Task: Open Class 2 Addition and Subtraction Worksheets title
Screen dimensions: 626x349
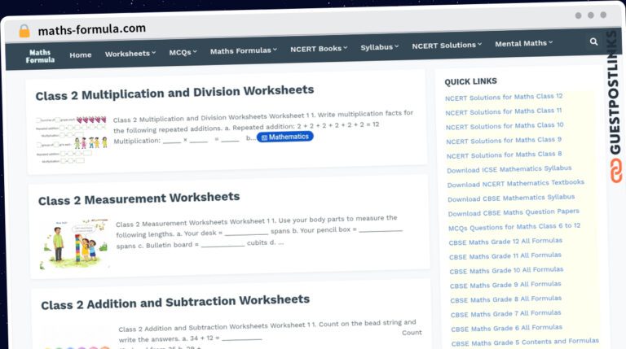Action: tap(175, 302)
